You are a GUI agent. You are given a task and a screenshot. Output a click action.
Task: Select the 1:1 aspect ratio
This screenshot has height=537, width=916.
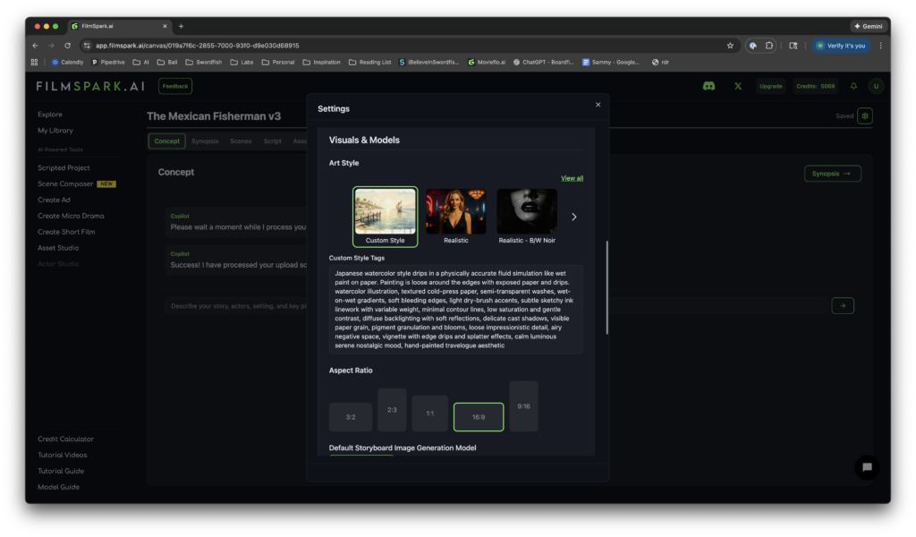point(429,413)
